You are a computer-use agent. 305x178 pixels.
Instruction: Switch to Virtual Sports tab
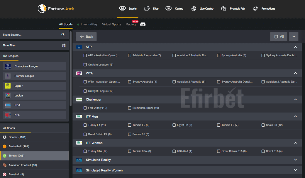click(111, 25)
